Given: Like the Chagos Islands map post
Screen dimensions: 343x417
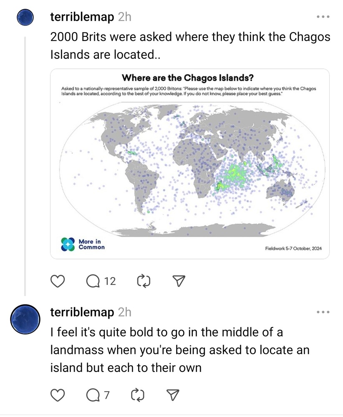Looking at the screenshot, I should pyautogui.click(x=59, y=281).
